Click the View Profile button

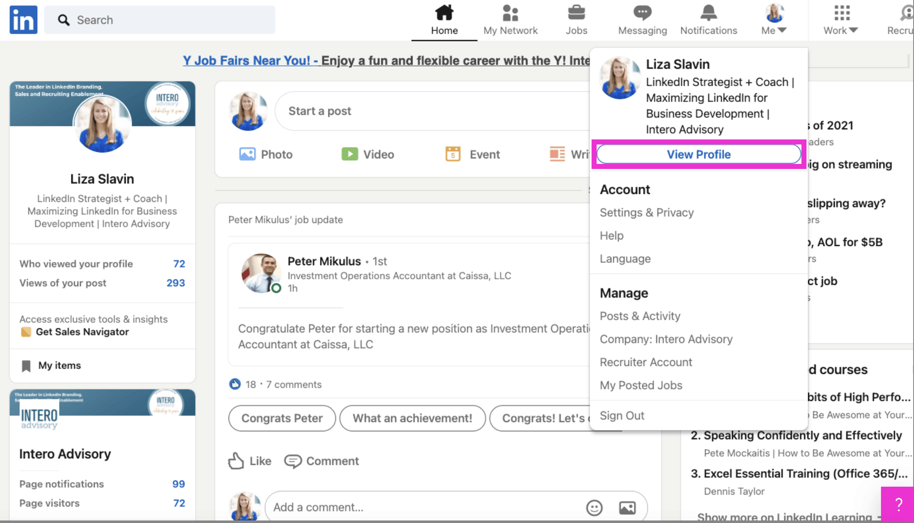tap(698, 154)
